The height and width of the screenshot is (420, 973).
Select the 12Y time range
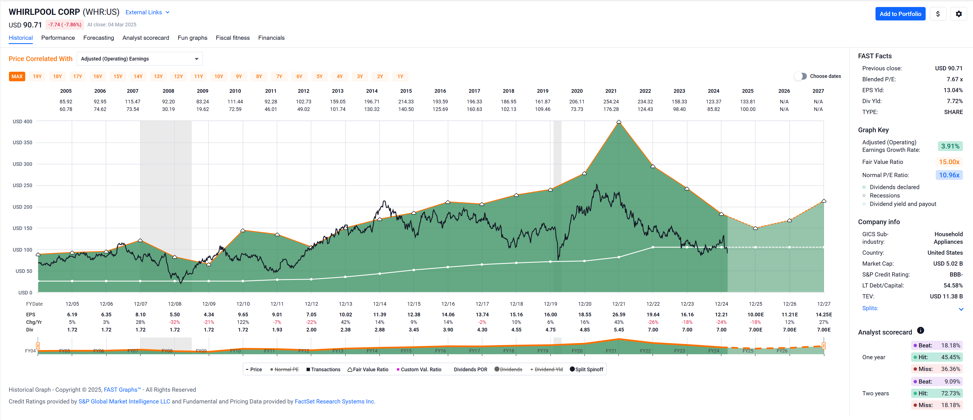pos(178,76)
